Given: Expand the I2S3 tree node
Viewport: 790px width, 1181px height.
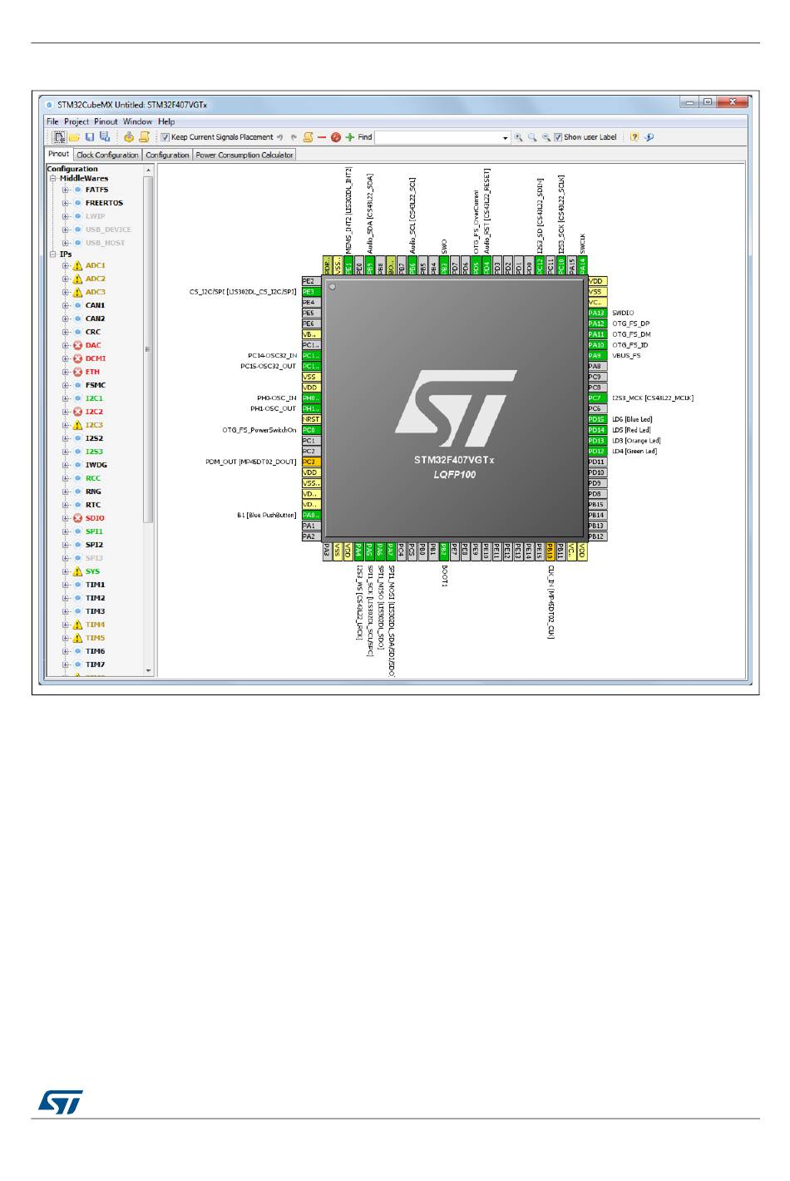Looking at the screenshot, I should 66,452.
